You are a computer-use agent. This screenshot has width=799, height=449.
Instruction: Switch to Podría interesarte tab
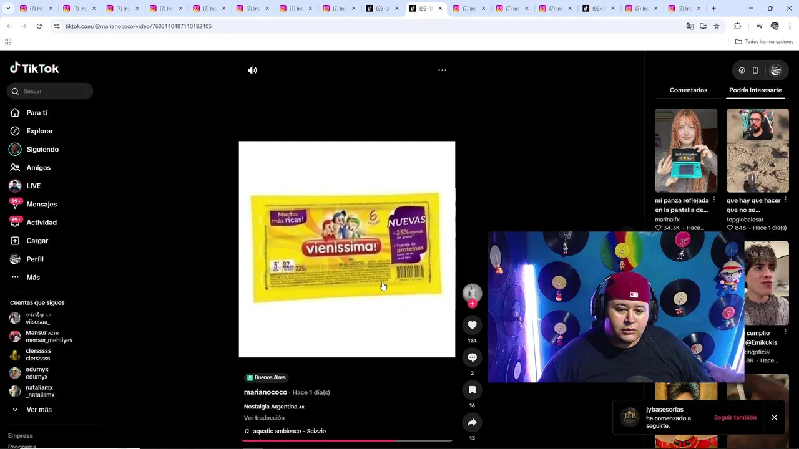point(755,90)
